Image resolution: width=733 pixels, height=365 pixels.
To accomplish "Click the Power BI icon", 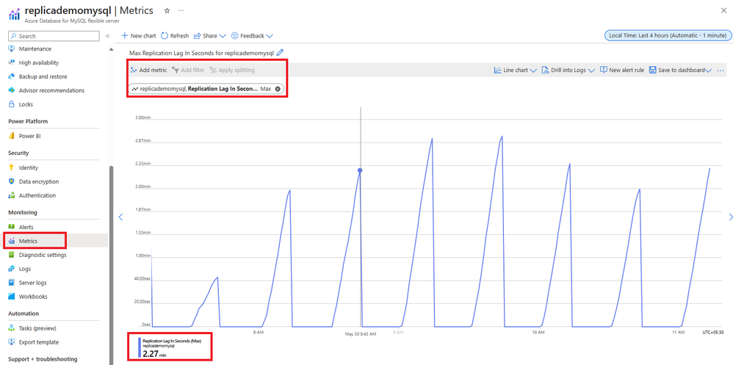I will pyautogui.click(x=12, y=136).
